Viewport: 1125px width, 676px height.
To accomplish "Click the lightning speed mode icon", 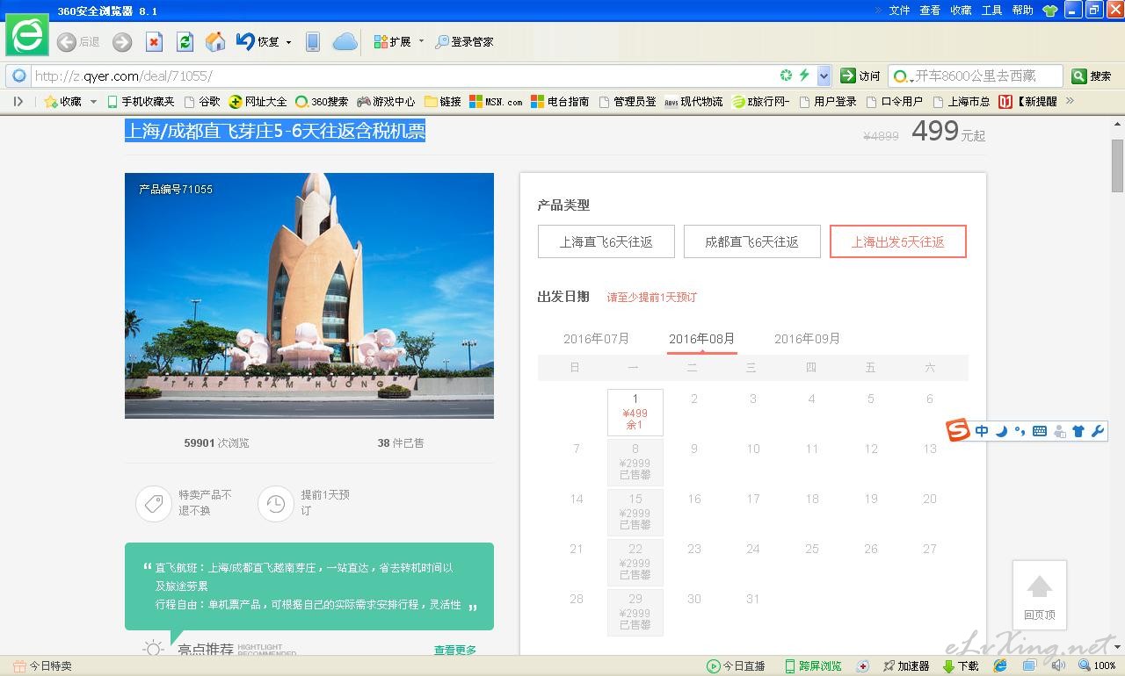I will pos(804,76).
